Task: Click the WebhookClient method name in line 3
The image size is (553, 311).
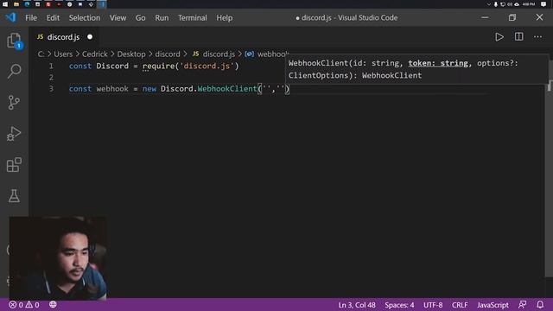Action: point(227,88)
